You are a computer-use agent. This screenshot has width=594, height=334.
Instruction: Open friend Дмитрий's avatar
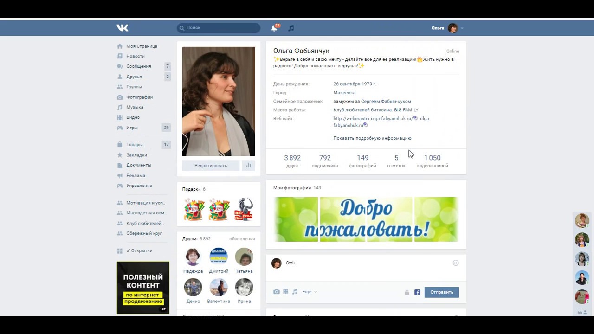[219, 257]
